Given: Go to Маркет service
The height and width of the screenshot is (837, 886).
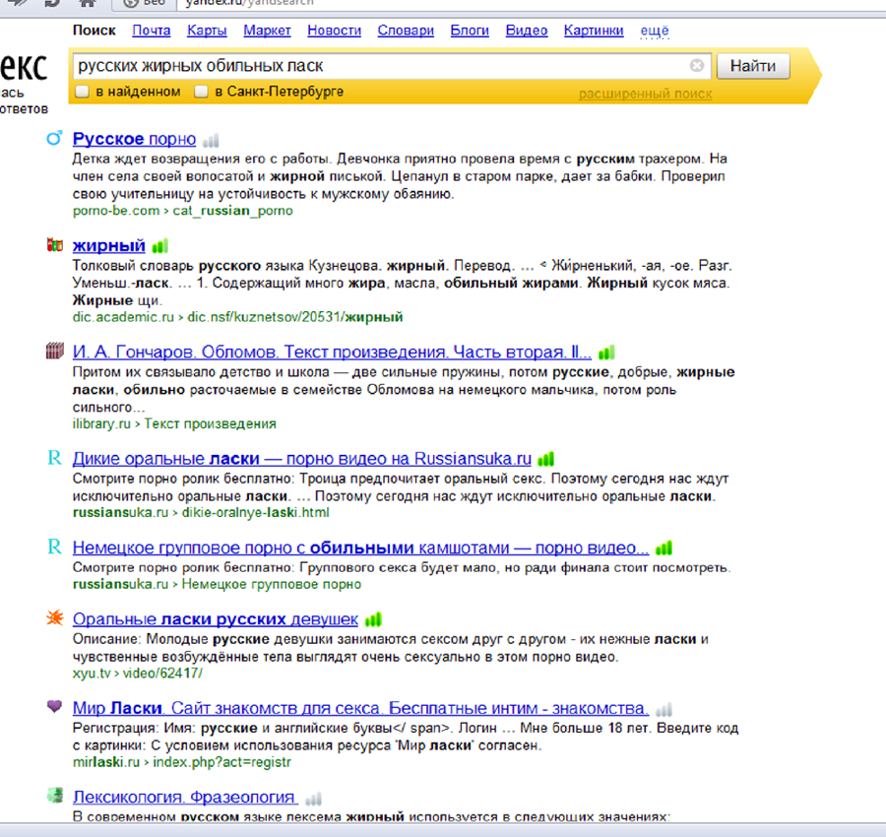Looking at the screenshot, I should 267,31.
